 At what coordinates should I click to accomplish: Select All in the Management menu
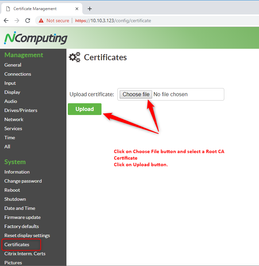tap(7, 147)
